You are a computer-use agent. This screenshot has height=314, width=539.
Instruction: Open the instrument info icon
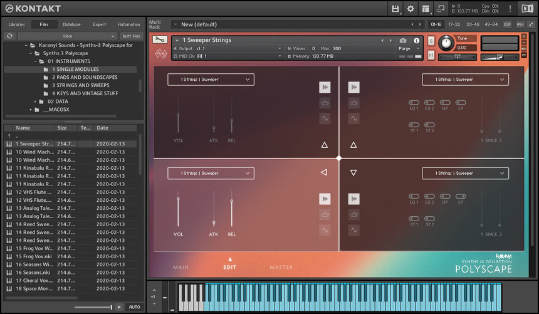point(416,41)
